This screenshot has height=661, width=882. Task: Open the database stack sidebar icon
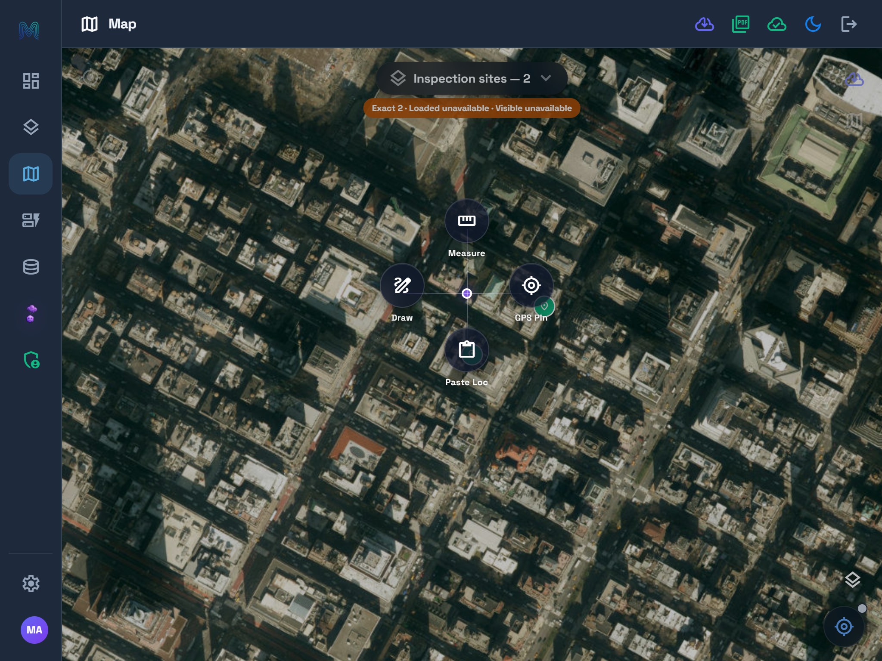[x=31, y=267]
